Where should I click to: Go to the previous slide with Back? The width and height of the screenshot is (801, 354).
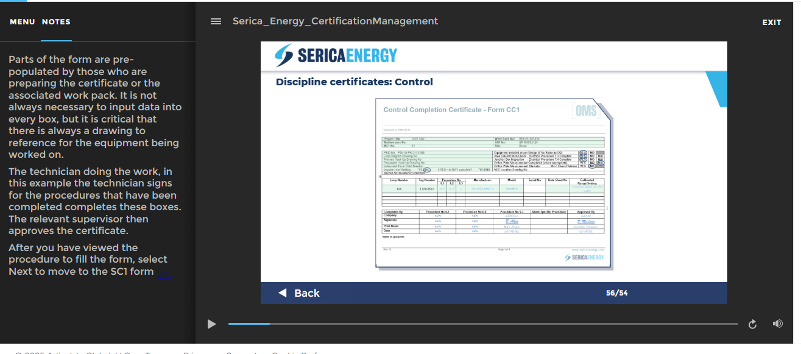tap(299, 293)
